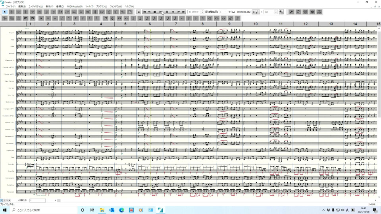381x214 pixels.
Task: Click the Paste clipboard icon
Action: coord(19,18)
